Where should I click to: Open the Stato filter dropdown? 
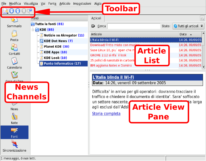click(x=188, y=26)
